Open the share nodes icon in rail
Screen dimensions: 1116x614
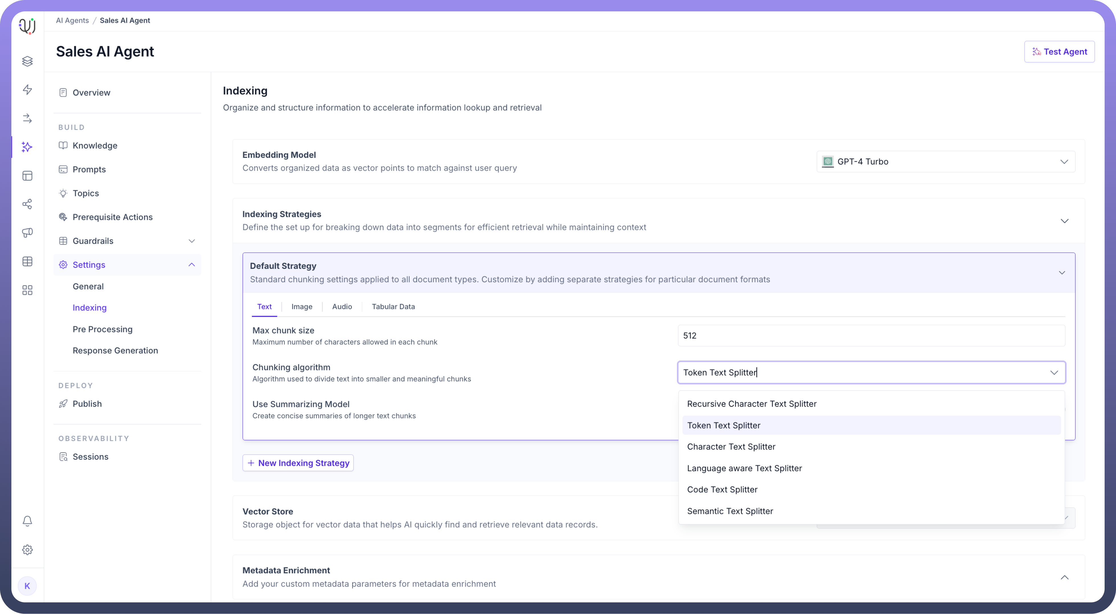27,204
